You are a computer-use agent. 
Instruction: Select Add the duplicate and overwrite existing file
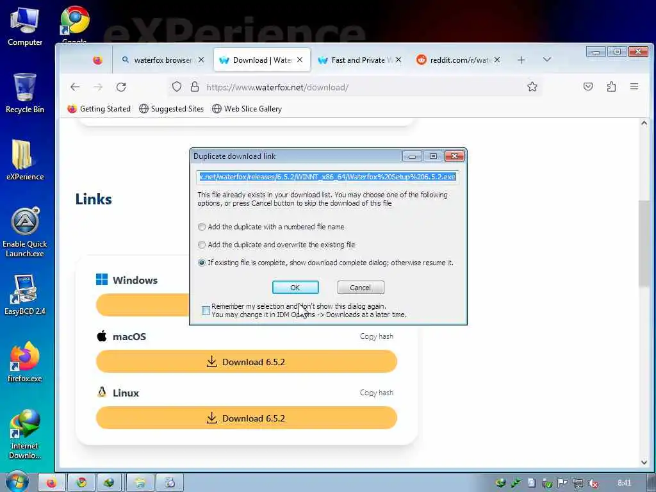coord(277,245)
